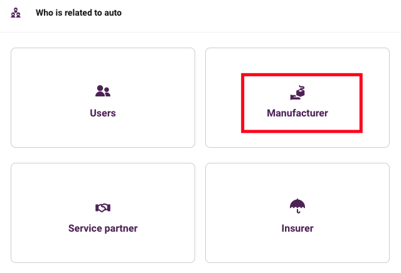Select the Manufacturer label text
The image size is (401, 273).
click(x=297, y=113)
